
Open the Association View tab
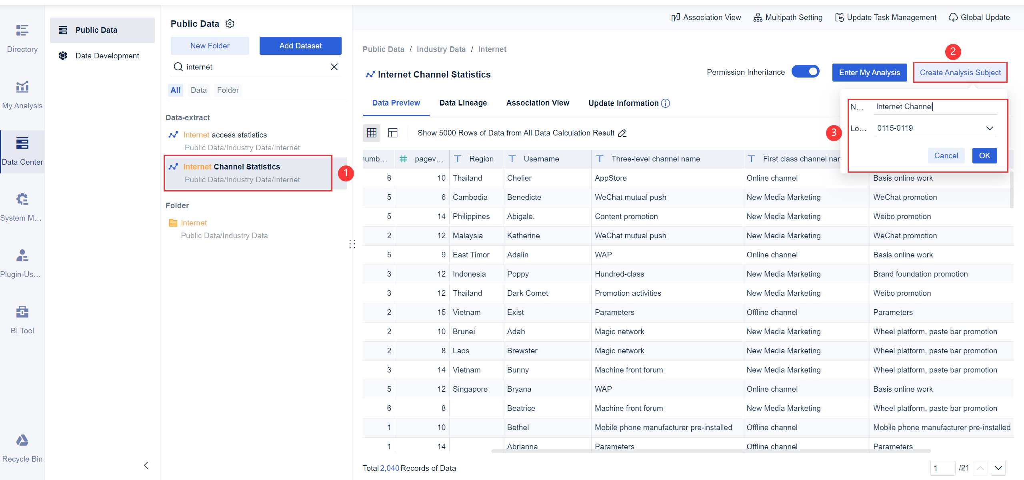(x=538, y=103)
